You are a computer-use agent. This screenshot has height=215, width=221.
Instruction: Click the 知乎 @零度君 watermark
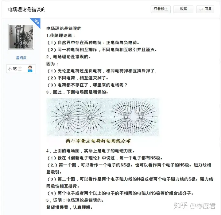tap(195, 206)
